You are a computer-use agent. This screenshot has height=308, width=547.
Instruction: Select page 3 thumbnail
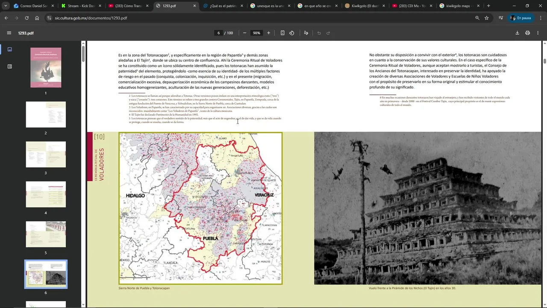46,154
